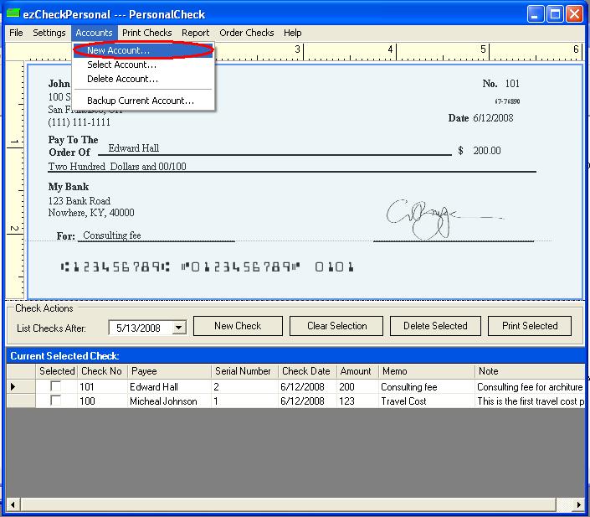
Task: Open the Print Checks menu
Action: [x=146, y=33]
